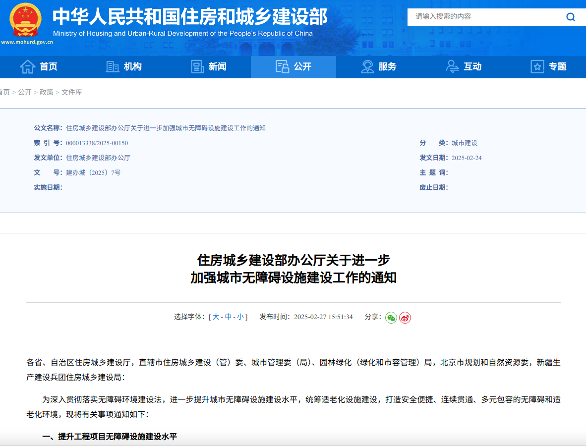The image size is (586, 446).
Task: Click the English ministry name subtitle
Action: 183,33
